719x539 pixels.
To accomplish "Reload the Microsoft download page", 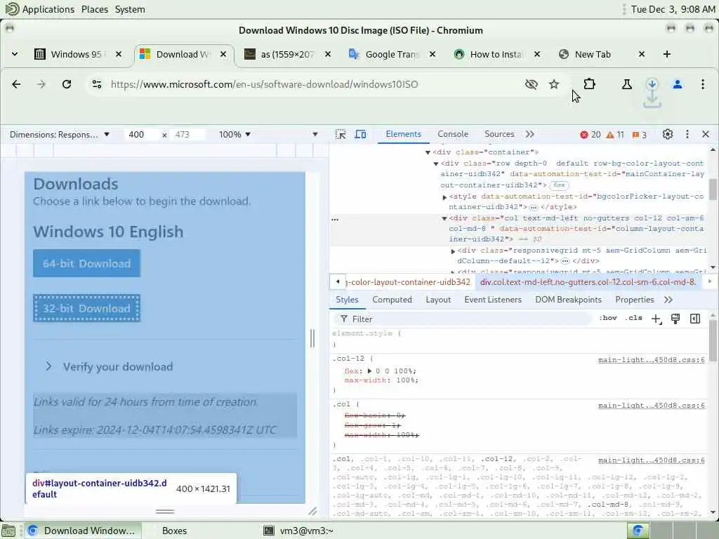I will tap(67, 84).
